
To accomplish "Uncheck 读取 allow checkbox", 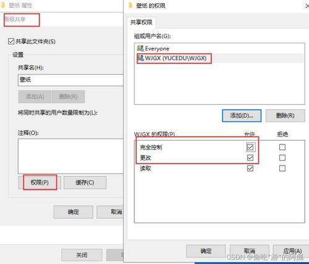I will pos(250,169).
